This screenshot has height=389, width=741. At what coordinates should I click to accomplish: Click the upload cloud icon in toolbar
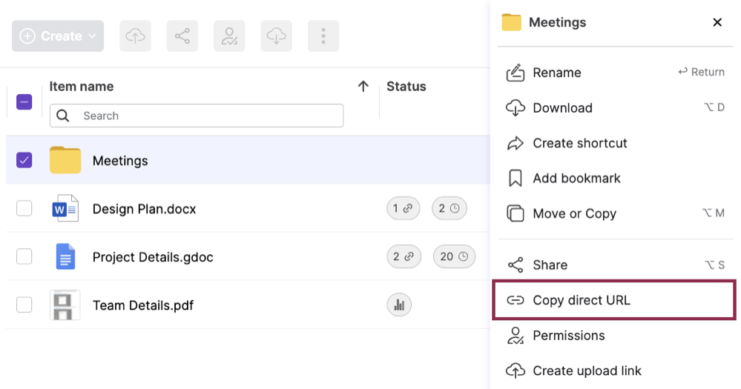(135, 36)
